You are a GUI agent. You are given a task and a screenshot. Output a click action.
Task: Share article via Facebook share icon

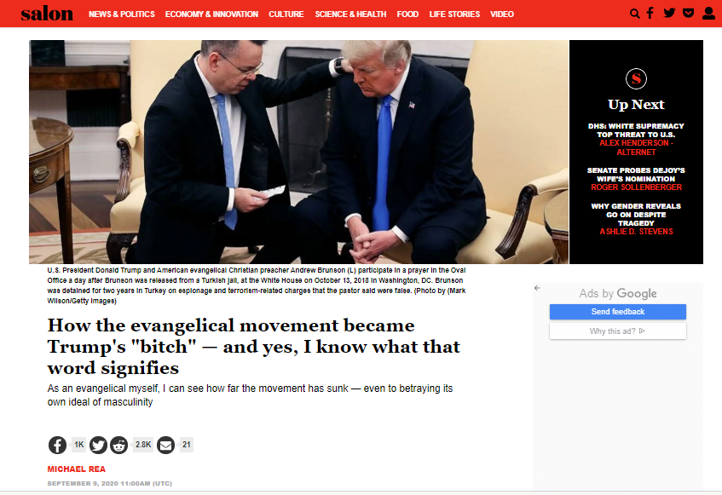tap(58, 445)
